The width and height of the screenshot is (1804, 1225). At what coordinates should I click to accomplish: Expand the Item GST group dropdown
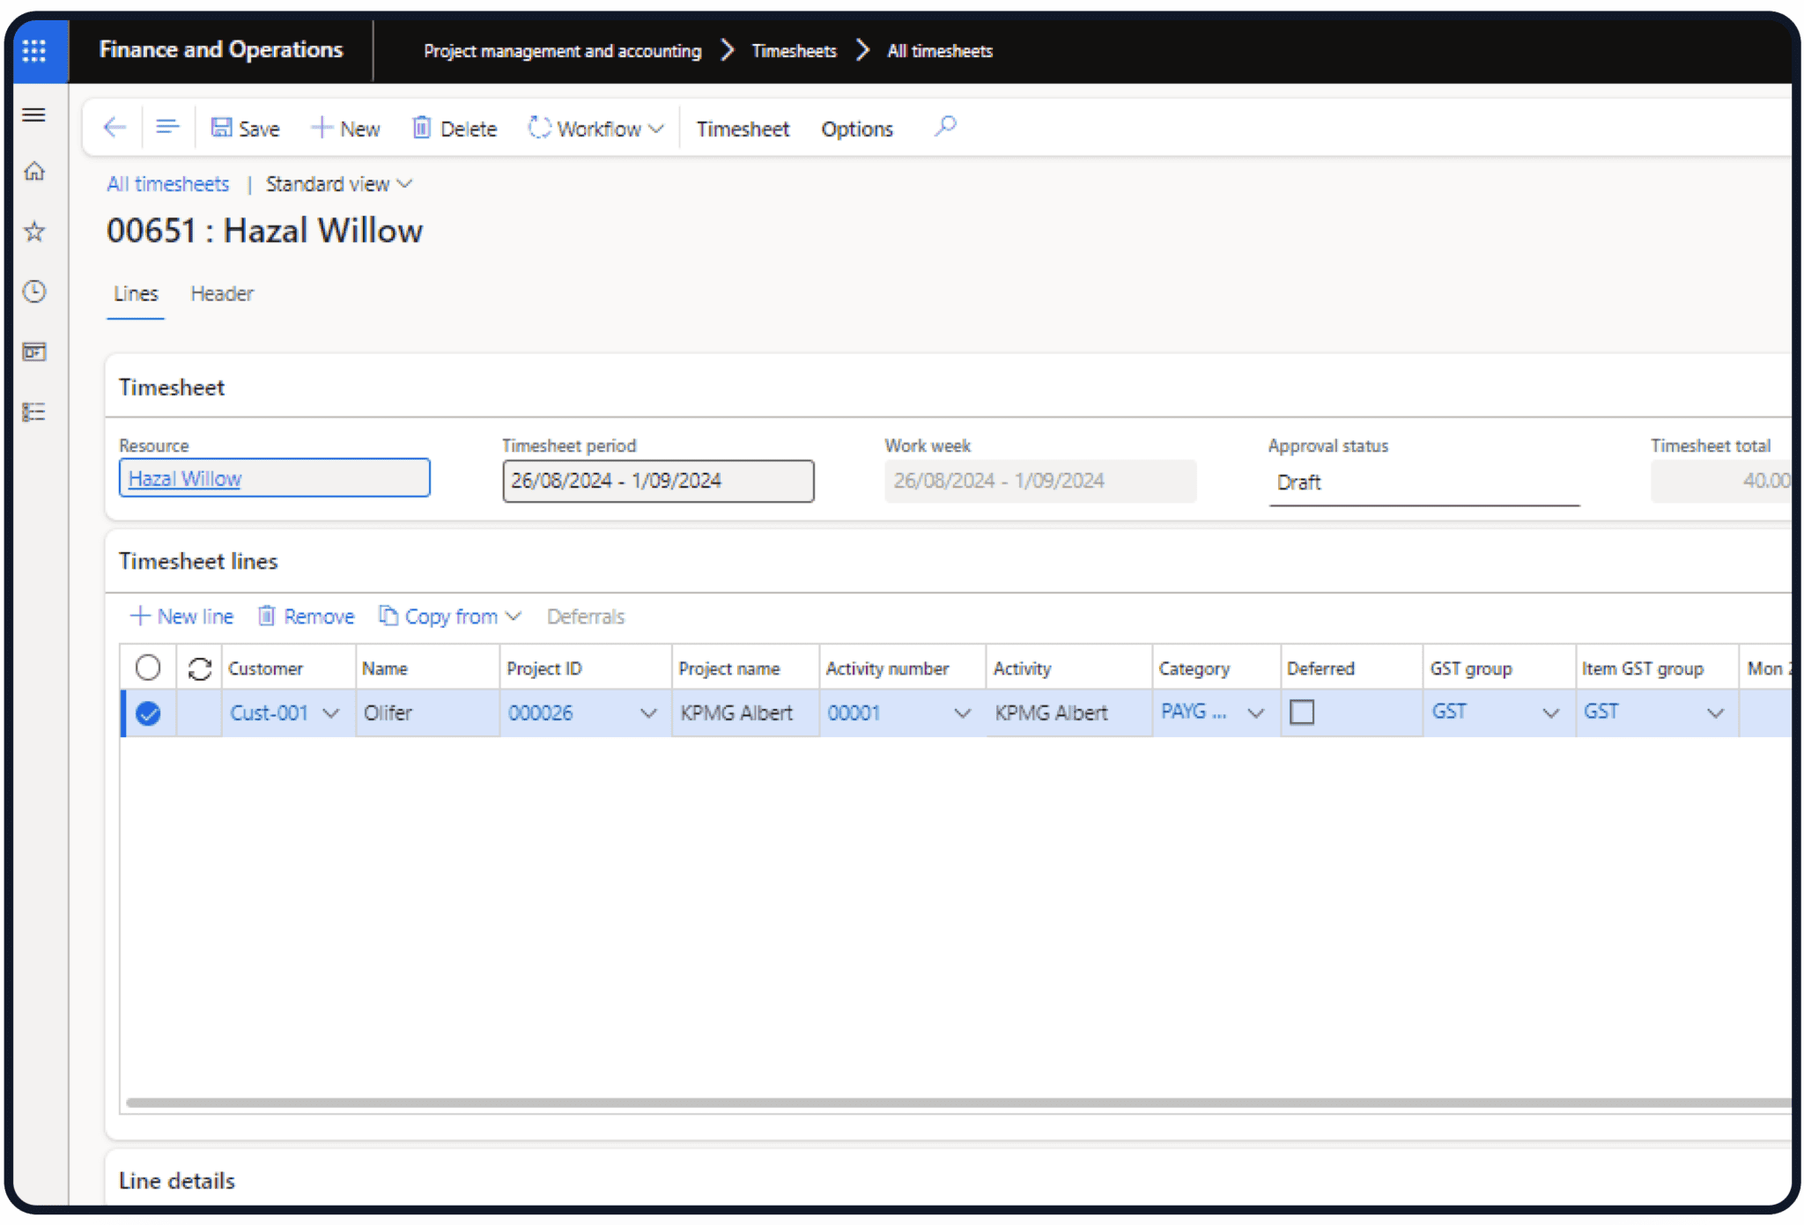point(1715,713)
